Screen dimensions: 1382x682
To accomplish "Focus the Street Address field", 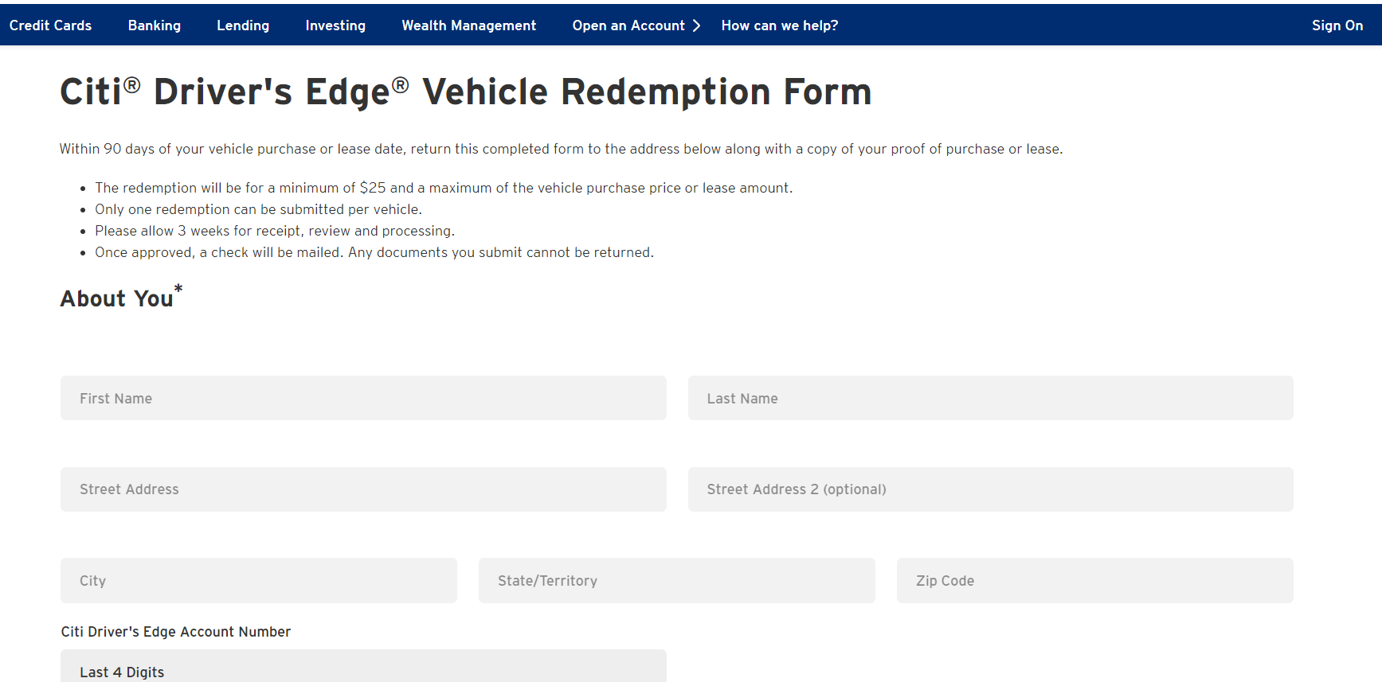I will [363, 489].
